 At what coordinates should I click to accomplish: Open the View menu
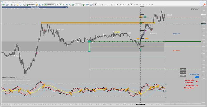[9, 2]
